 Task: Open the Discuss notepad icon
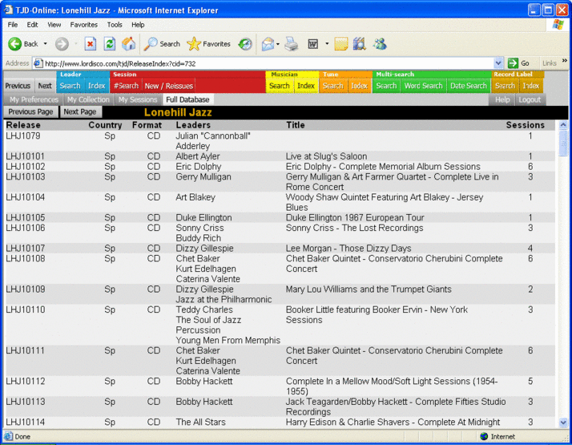click(x=340, y=44)
